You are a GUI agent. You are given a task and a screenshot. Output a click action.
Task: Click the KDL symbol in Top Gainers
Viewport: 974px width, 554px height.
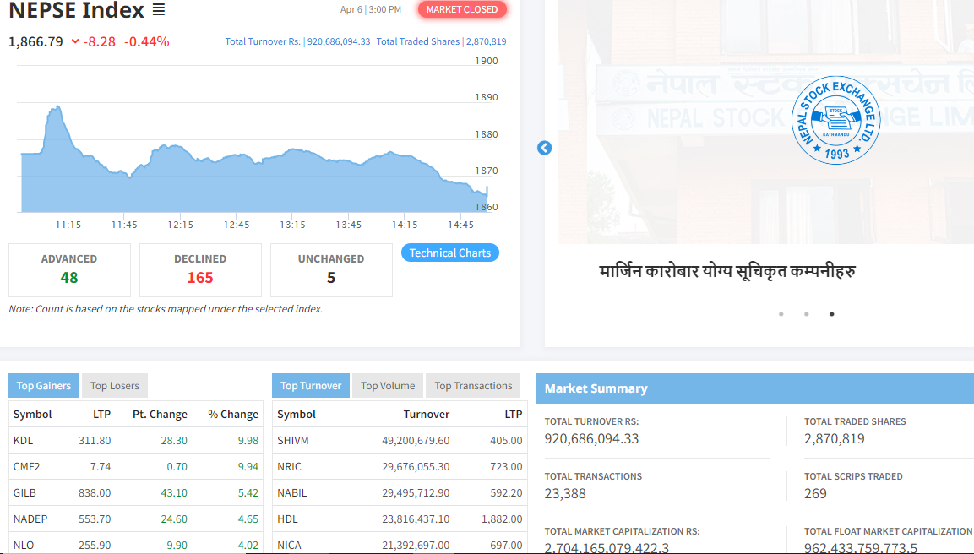23,440
